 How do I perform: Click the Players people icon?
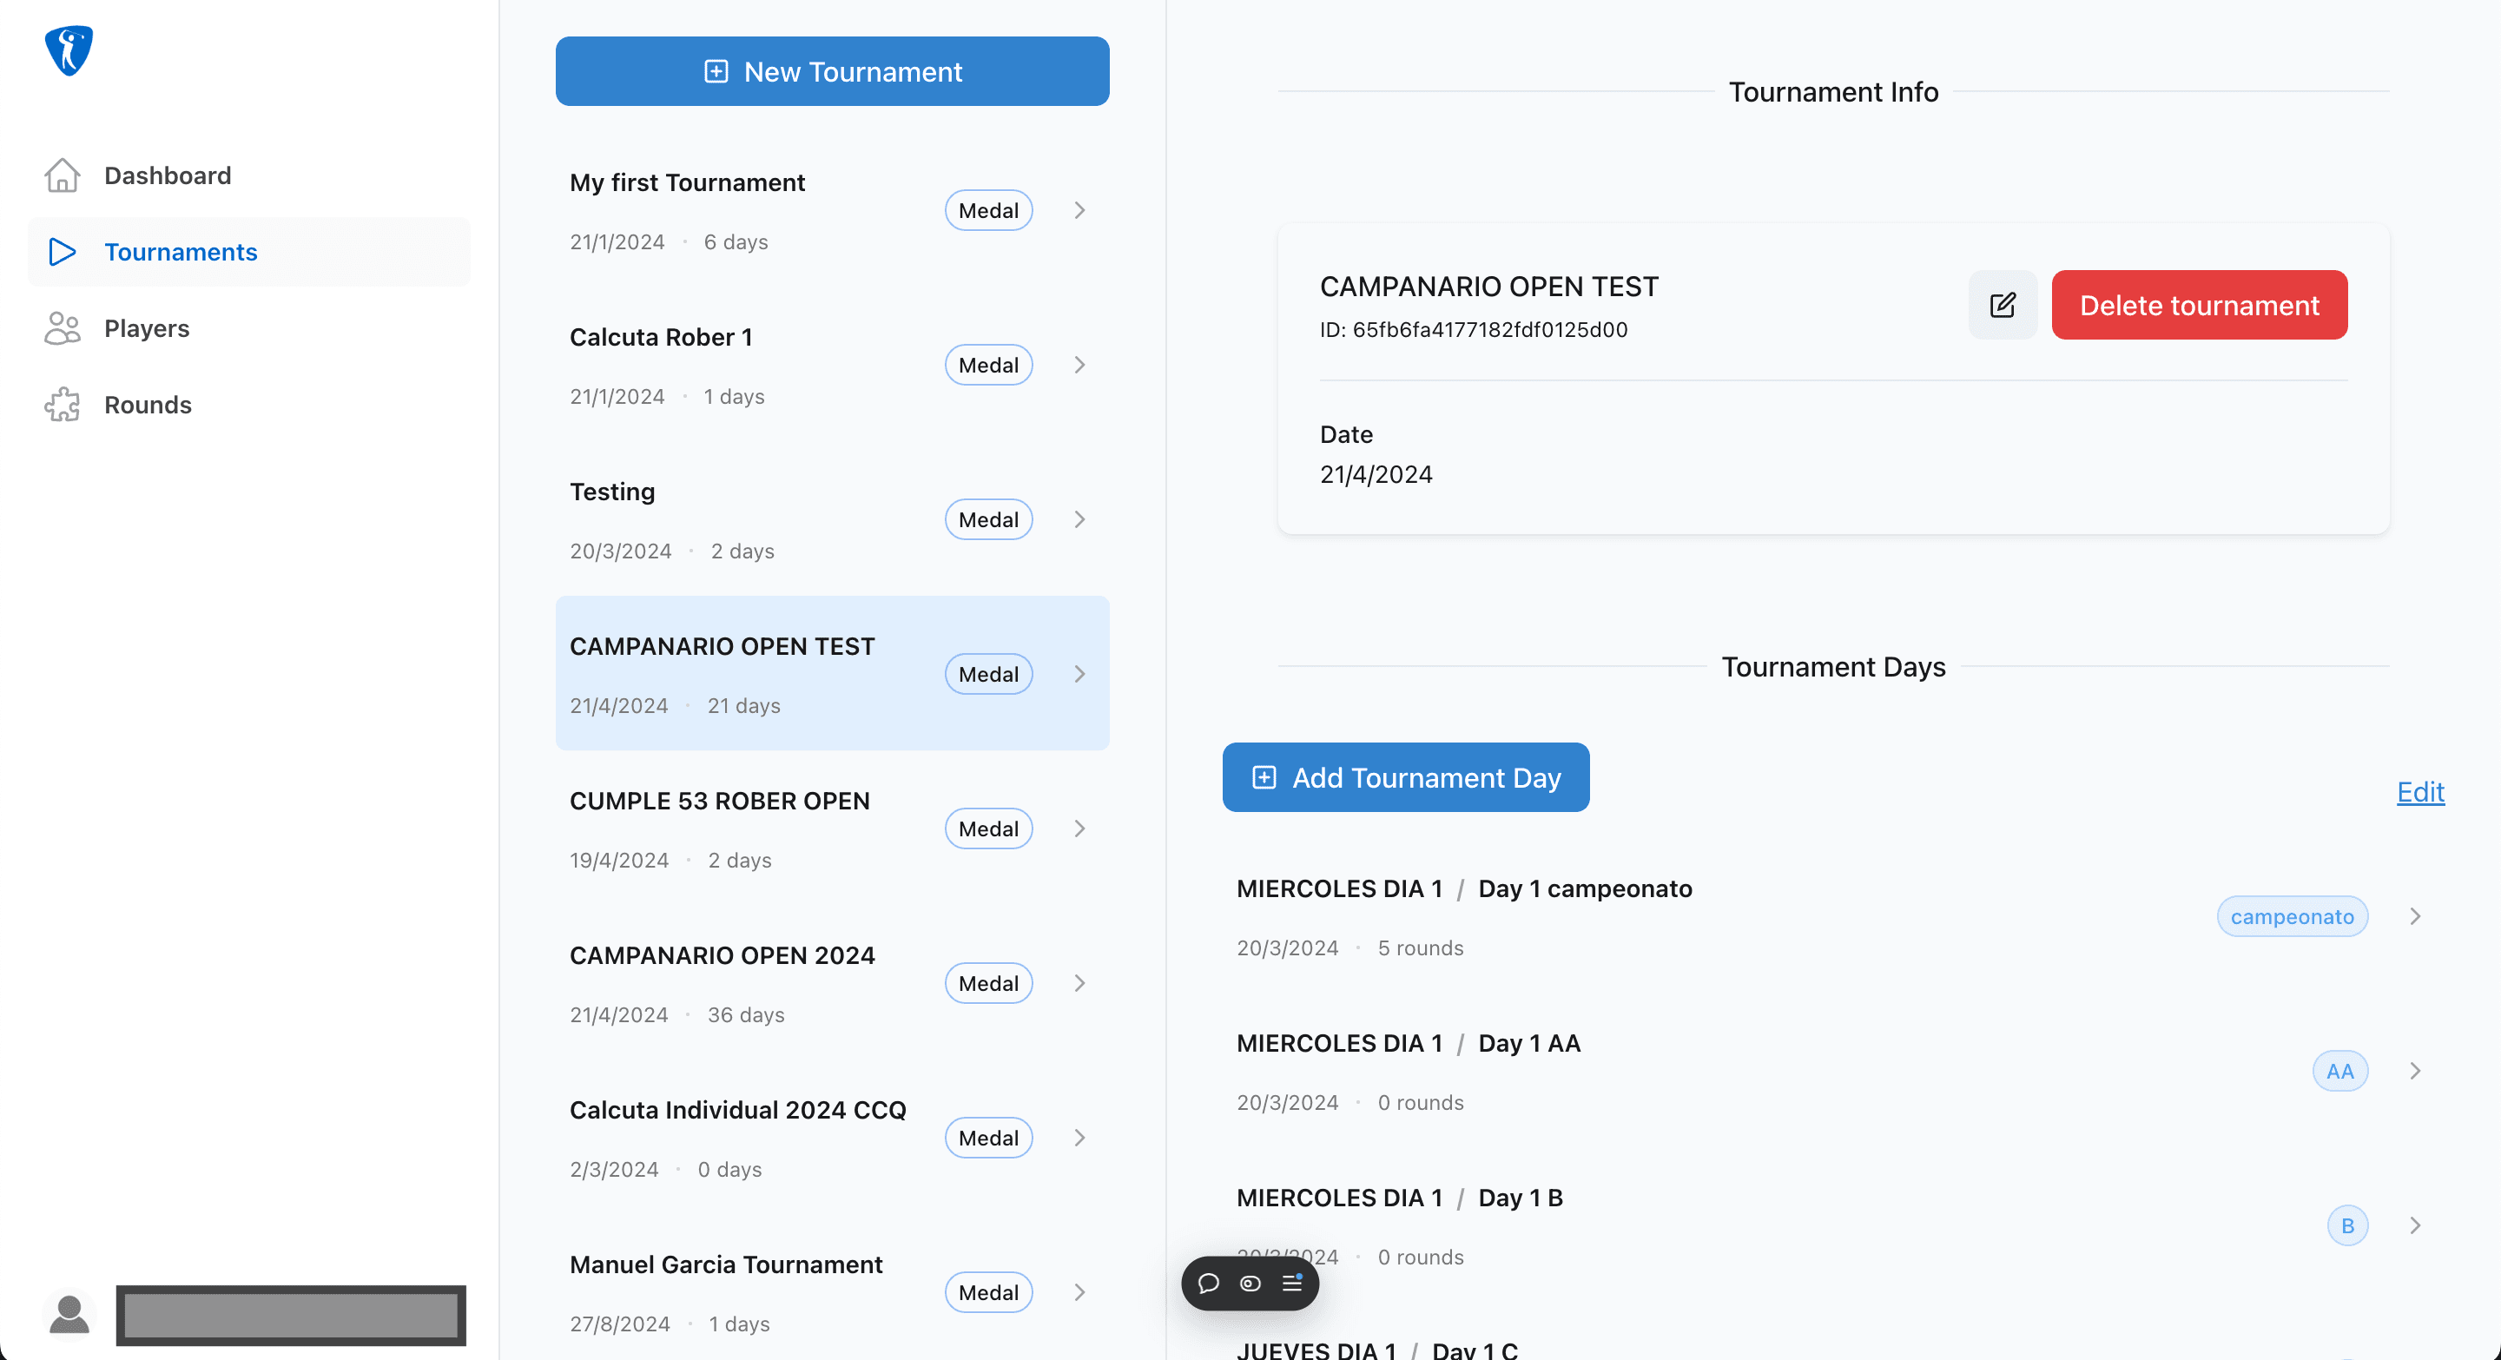pyautogui.click(x=63, y=328)
